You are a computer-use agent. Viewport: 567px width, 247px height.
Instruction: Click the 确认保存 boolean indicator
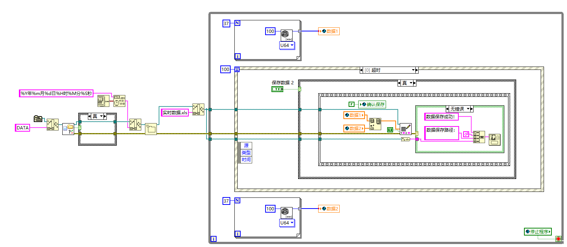[x=372, y=105]
